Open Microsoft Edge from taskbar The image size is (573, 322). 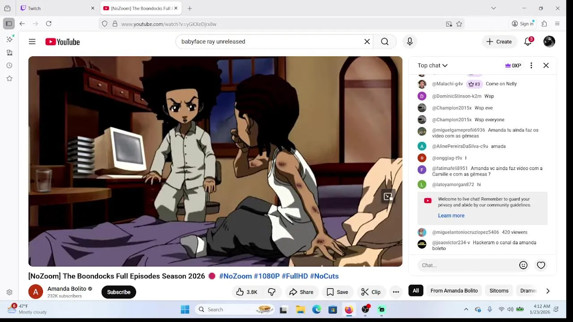[316, 309]
